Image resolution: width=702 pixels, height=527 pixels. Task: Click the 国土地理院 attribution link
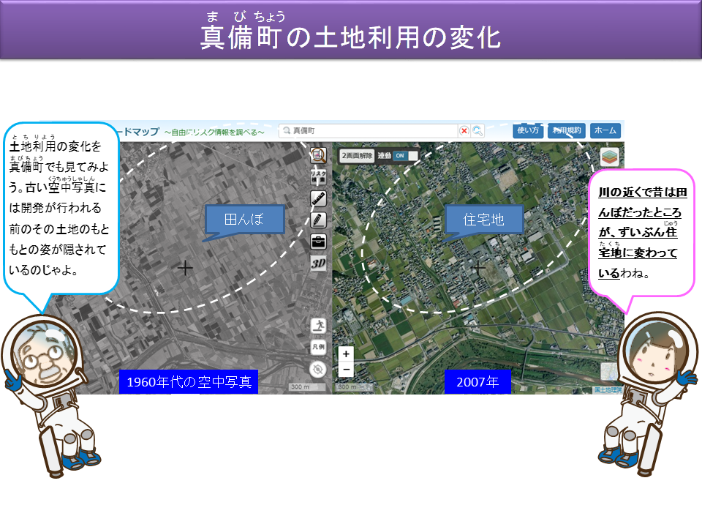(x=608, y=390)
